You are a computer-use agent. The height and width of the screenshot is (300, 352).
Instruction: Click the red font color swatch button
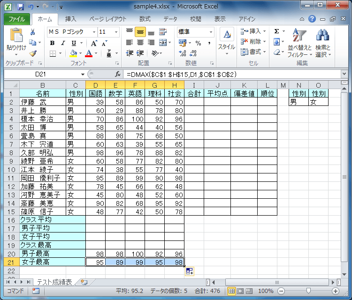(89, 53)
